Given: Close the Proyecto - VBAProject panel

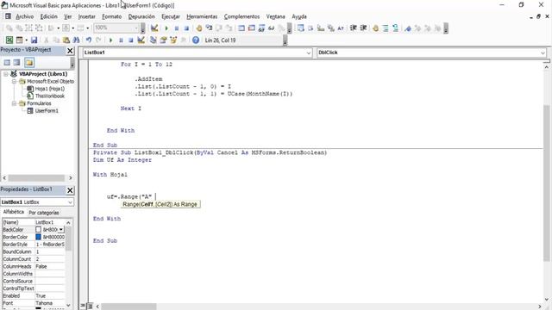Looking at the screenshot, I should click(70, 51).
